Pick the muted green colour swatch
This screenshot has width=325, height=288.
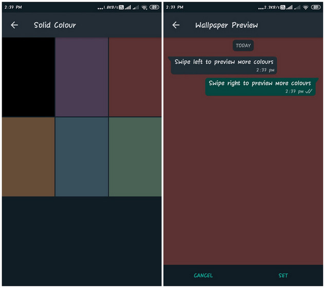coord(135,157)
